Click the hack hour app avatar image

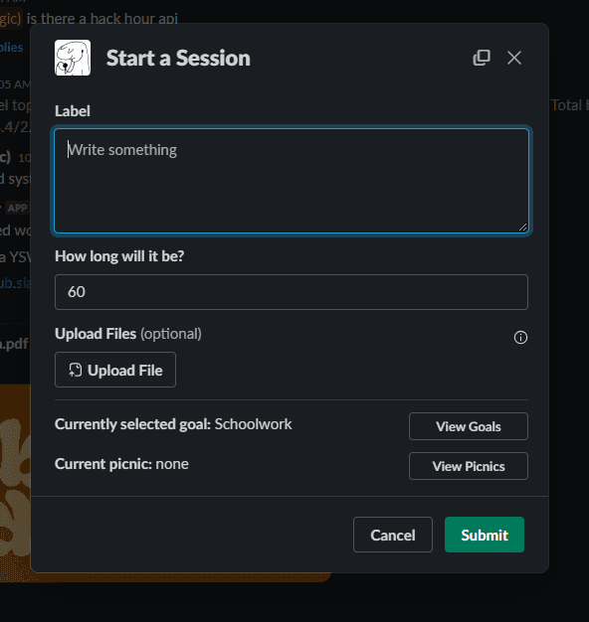pyautogui.click(x=73, y=58)
